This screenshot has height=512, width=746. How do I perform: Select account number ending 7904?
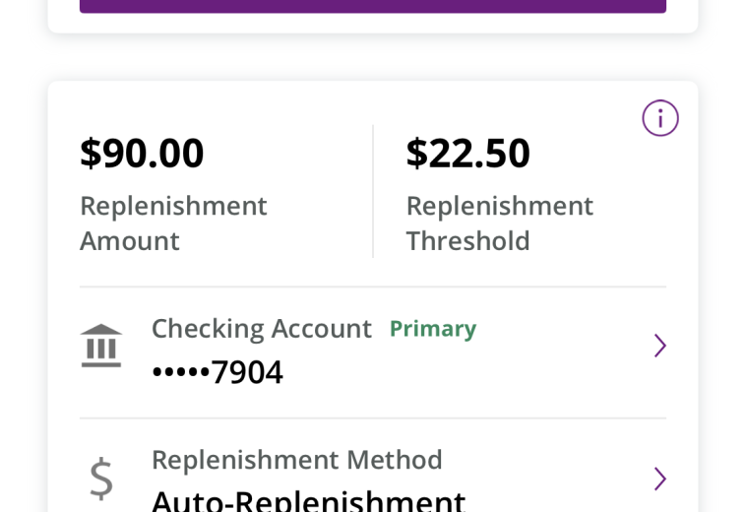pos(218,371)
